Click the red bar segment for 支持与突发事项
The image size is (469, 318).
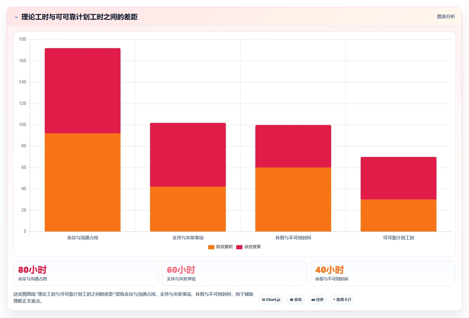pyautogui.click(x=188, y=155)
